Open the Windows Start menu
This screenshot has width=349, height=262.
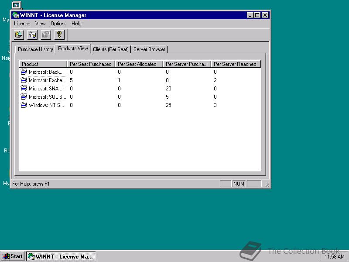(x=13, y=256)
